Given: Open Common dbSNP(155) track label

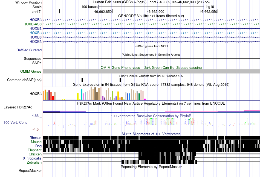Looking at the screenshot, I should click(24, 80).
